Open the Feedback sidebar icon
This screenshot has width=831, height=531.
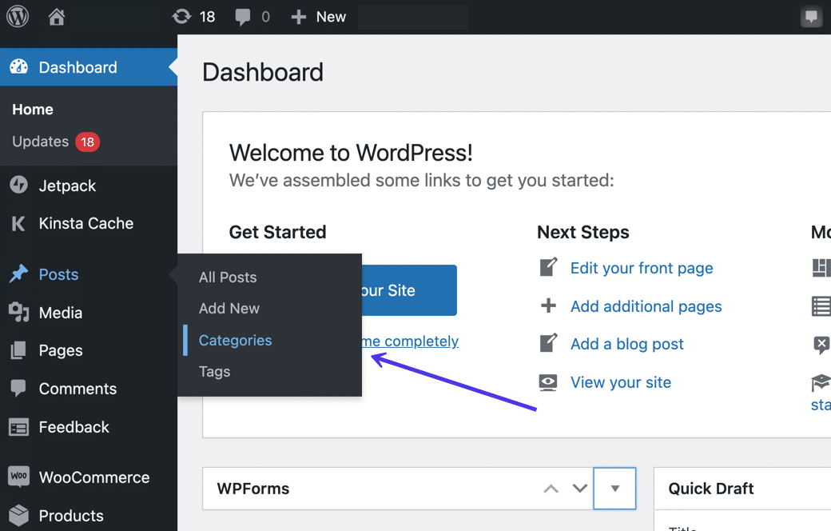pyautogui.click(x=17, y=428)
